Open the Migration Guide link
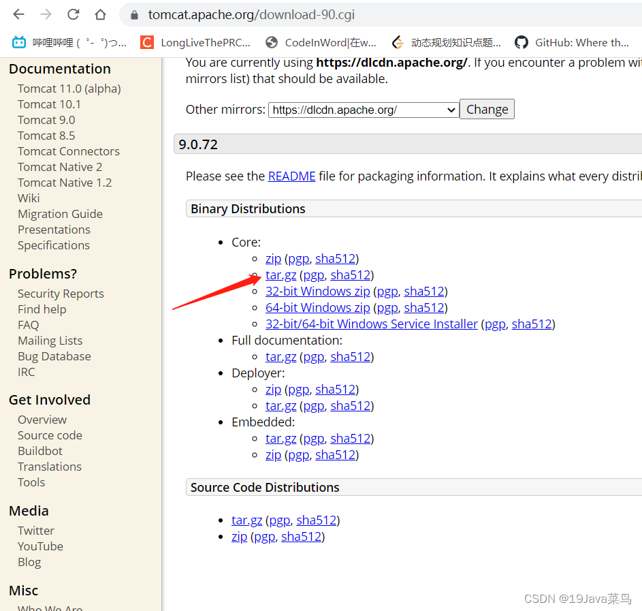 (60, 214)
